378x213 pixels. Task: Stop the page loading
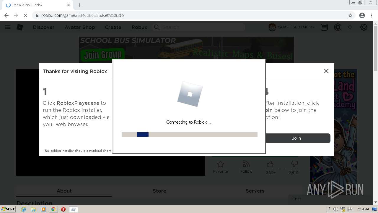point(25,15)
